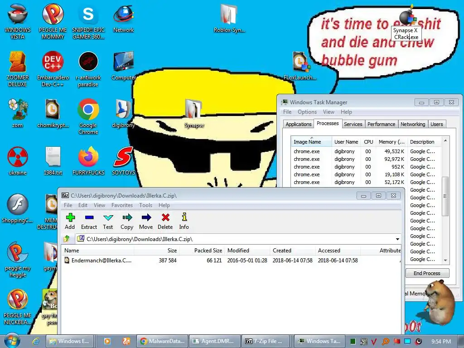Image resolution: width=464 pixels, height=348 pixels.
Task: Select chrome.exe row using 952 K
Action: [x=366, y=167]
